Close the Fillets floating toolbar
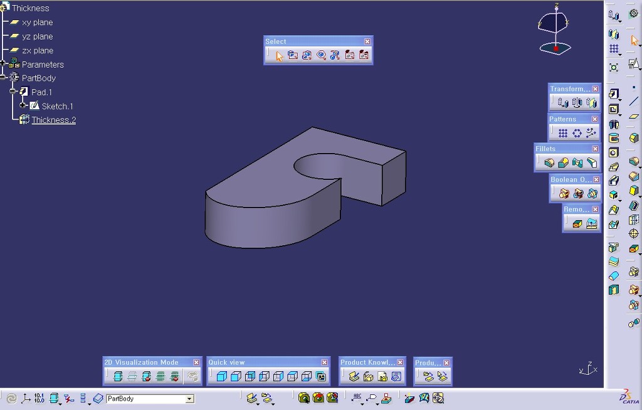The width and height of the screenshot is (642, 410). 595,149
